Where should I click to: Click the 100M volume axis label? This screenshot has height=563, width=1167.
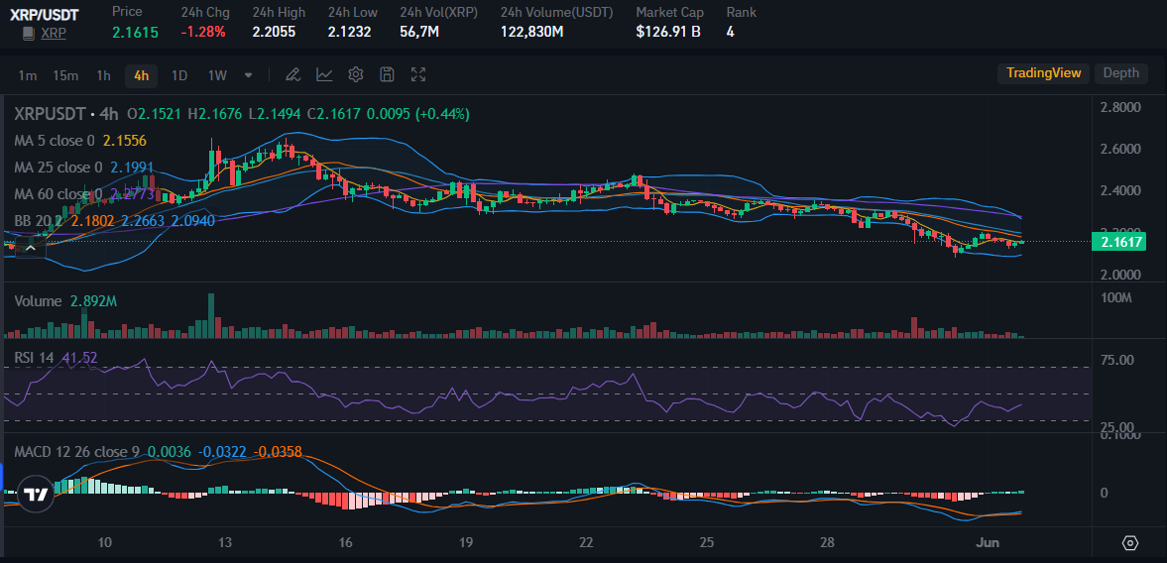point(1117,298)
